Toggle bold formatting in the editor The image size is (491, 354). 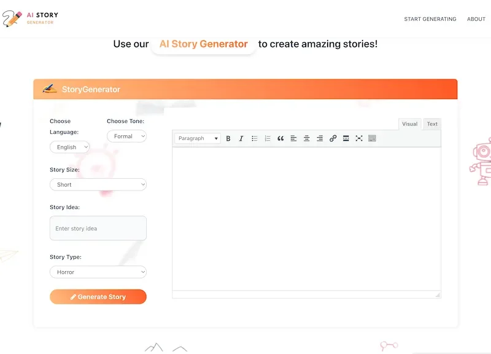[x=228, y=138]
